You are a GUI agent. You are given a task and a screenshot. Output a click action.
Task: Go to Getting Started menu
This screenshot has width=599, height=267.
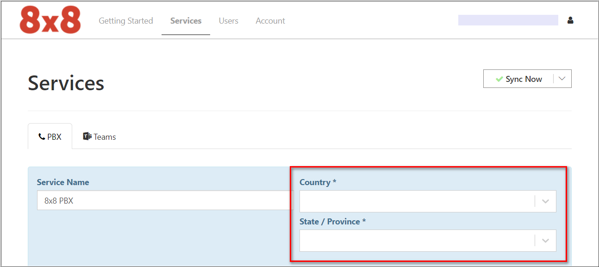[126, 21]
